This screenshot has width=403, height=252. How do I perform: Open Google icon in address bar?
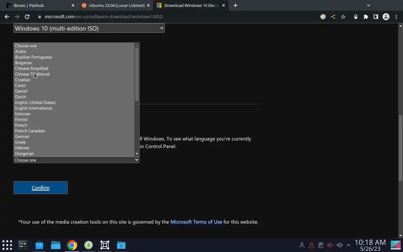(x=323, y=17)
